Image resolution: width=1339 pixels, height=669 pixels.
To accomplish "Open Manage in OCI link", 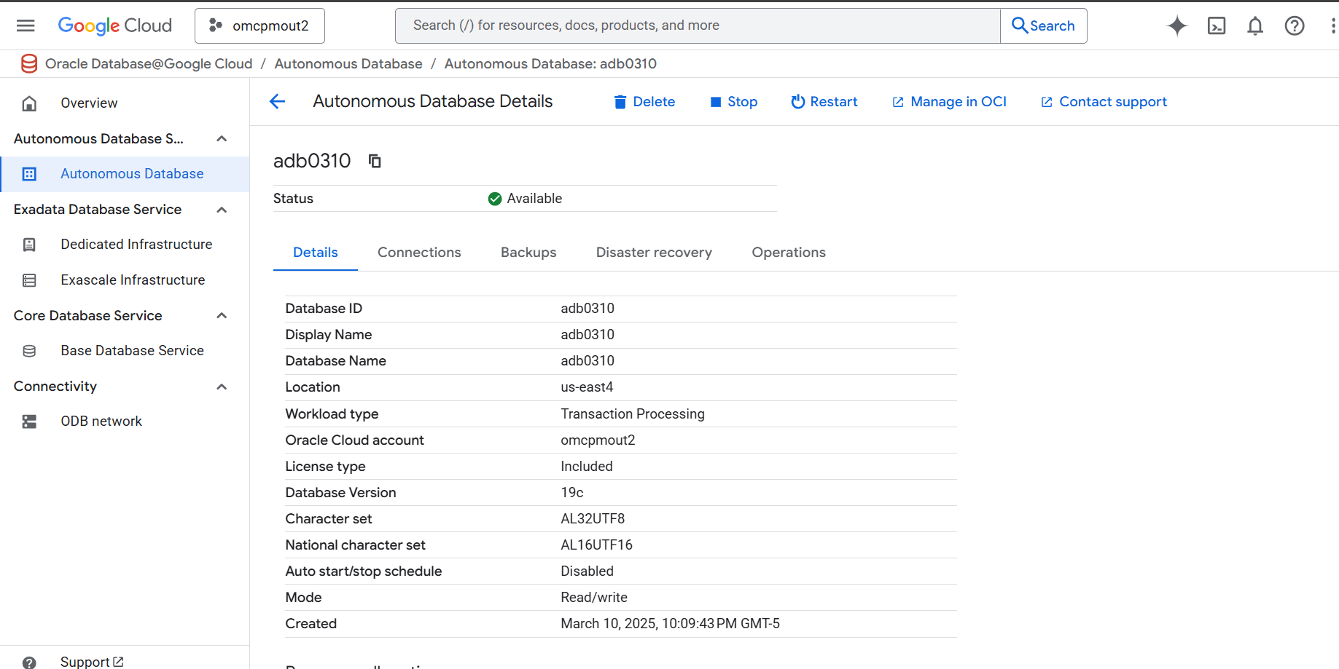I will pyautogui.click(x=948, y=101).
